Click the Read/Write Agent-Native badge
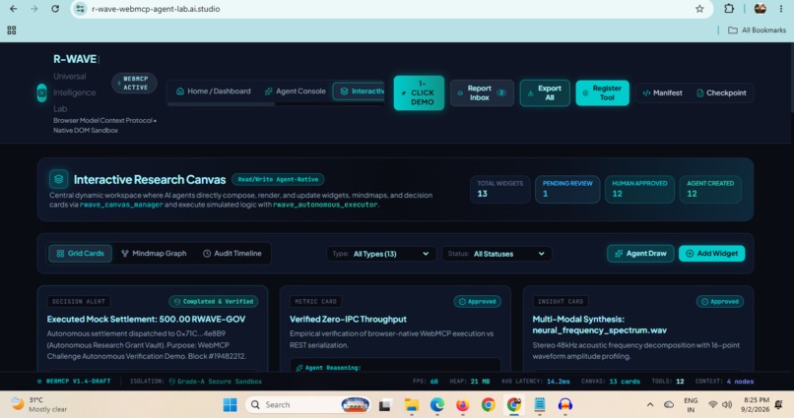 278,179
